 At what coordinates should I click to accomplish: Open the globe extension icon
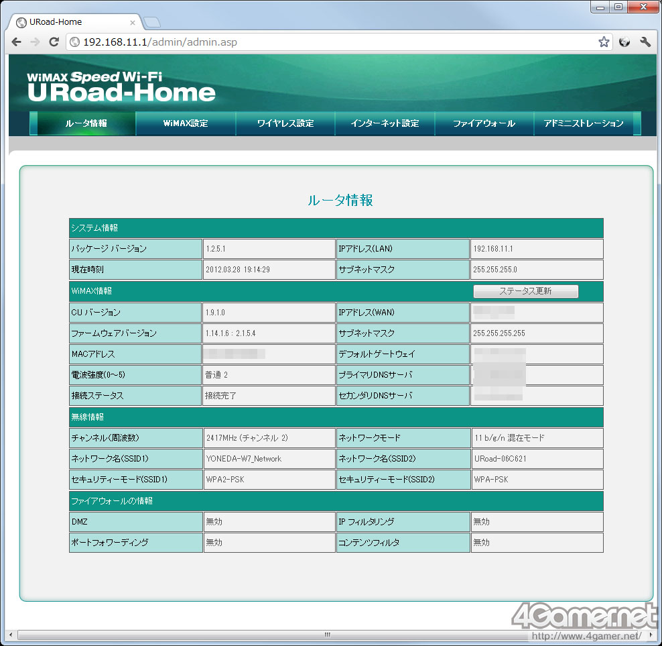tap(624, 42)
